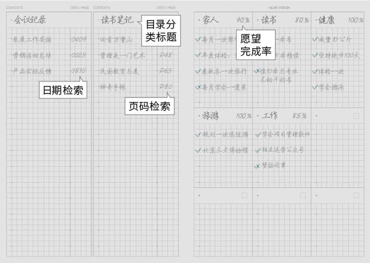The image size is (370, 263).
Task: Click the 100% completion rate beside 旅游
Action: (x=244, y=116)
